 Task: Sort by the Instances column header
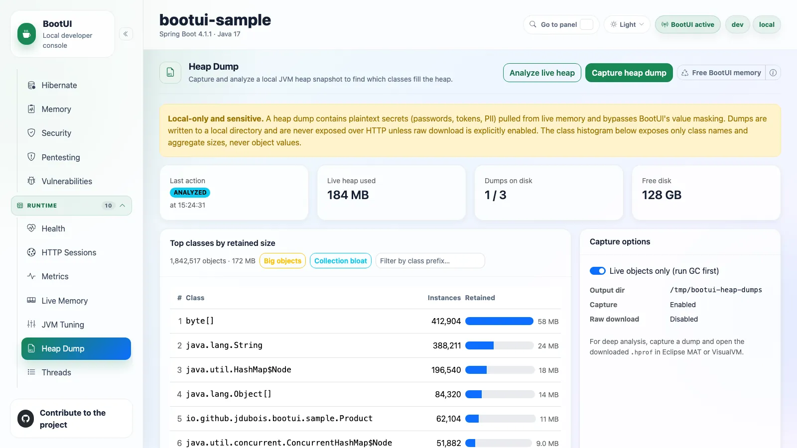tap(444, 298)
